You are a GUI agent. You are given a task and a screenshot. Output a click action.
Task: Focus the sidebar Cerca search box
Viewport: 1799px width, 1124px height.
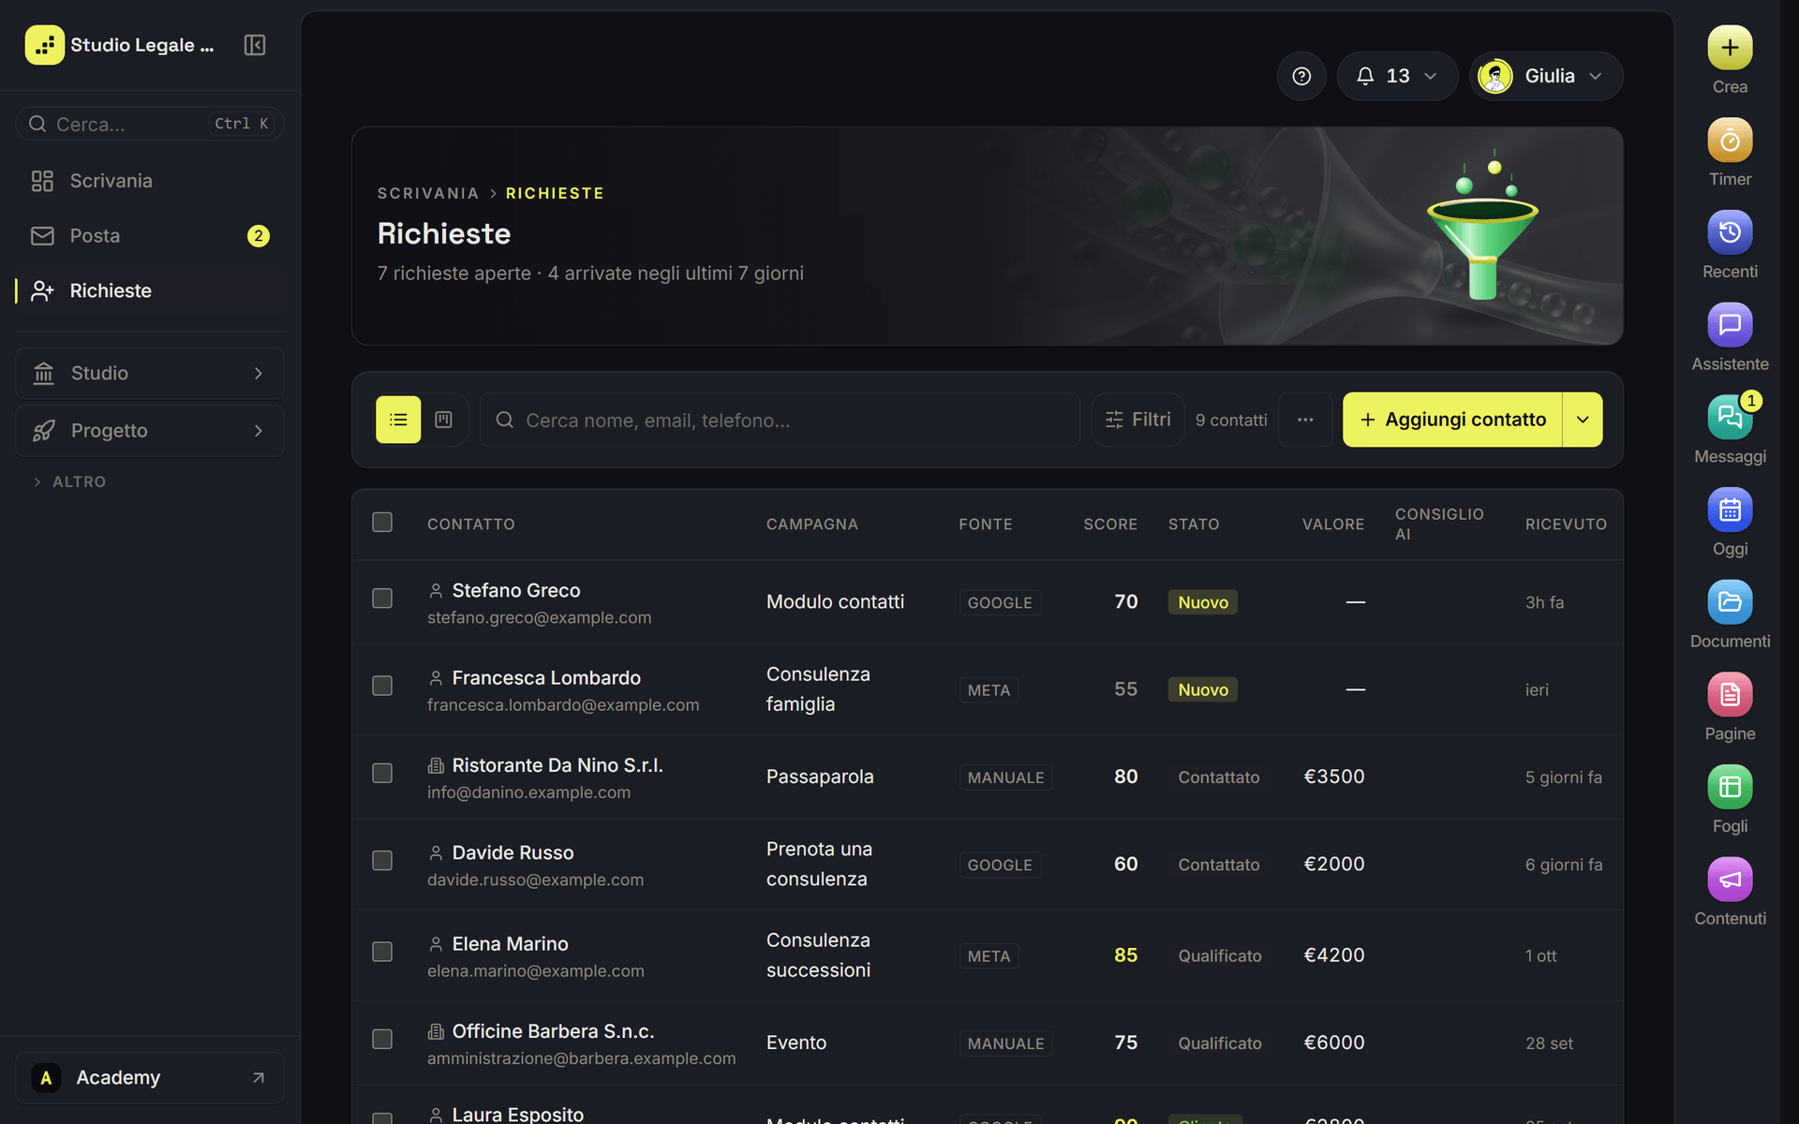coord(150,124)
